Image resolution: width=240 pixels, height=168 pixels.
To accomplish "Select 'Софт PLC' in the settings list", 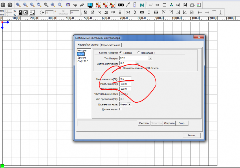I will [83, 61].
